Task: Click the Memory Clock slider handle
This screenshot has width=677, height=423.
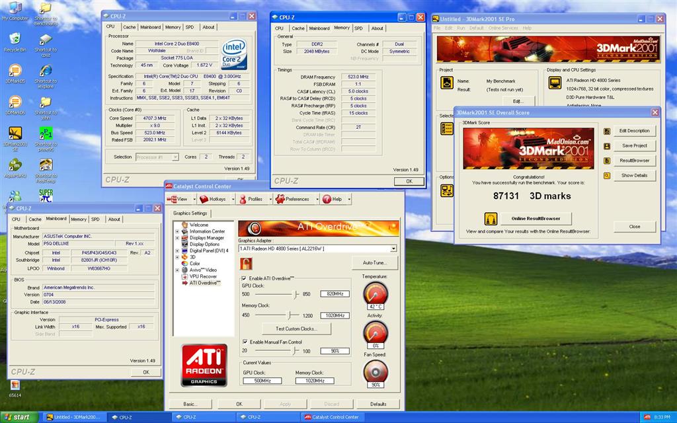Action: click(291, 315)
